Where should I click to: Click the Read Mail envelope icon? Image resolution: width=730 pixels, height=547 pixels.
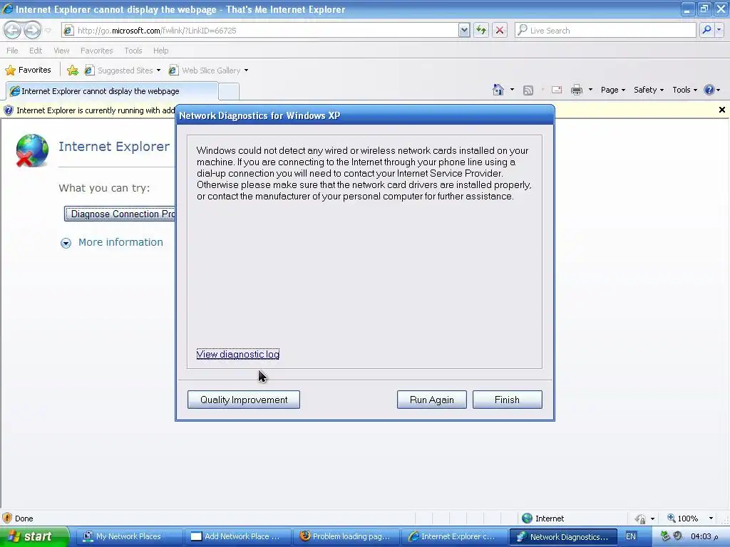(557, 90)
